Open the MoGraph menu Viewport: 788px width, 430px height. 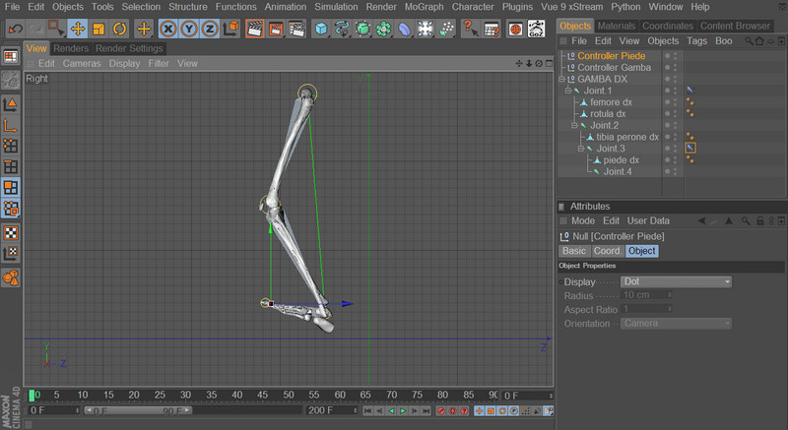424,7
